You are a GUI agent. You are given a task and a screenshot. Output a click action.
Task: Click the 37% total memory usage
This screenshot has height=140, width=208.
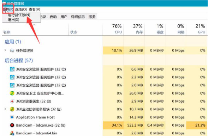tap(138, 26)
